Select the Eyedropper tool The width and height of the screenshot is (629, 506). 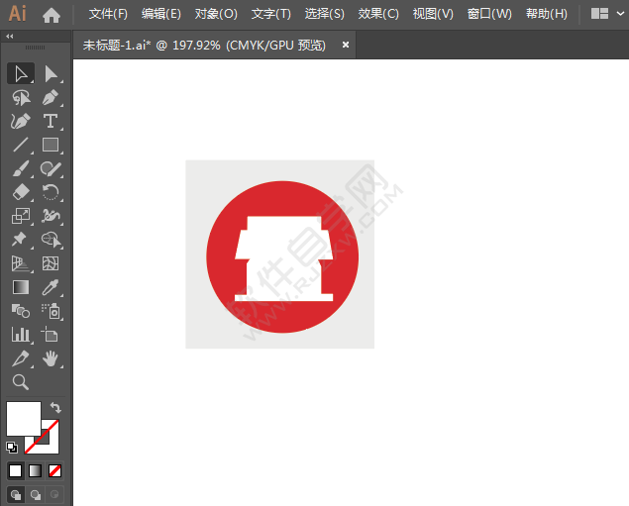tap(51, 287)
